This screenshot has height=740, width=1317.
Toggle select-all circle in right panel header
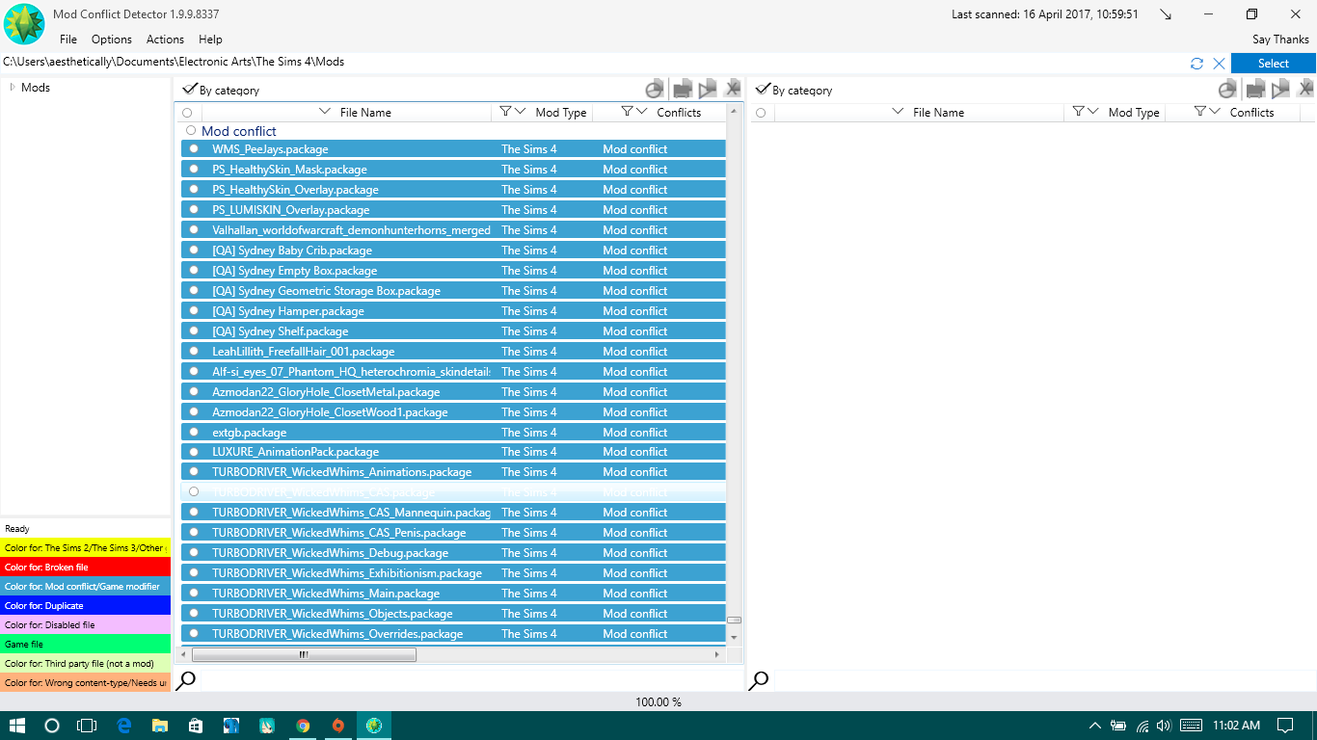(x=760, y=113)
